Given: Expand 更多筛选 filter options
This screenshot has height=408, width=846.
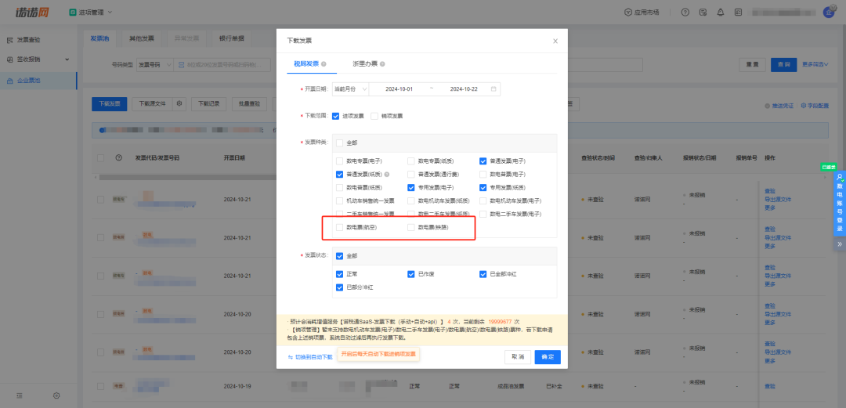Looking at the screenshot, I should [x=815, y=65].
